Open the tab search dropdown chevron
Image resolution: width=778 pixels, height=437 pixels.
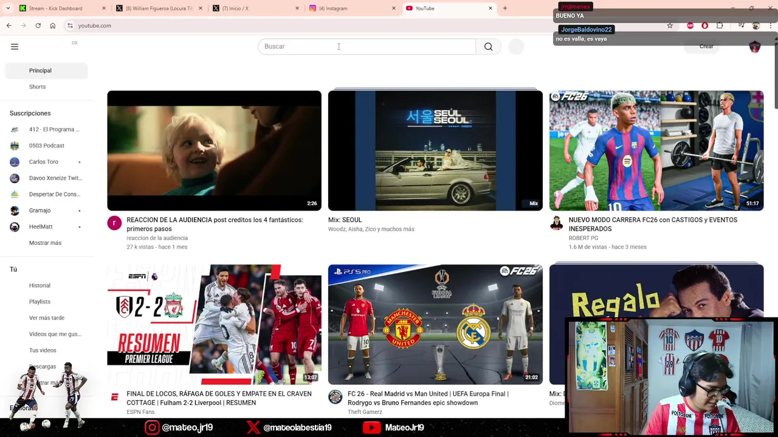(8, 8)
